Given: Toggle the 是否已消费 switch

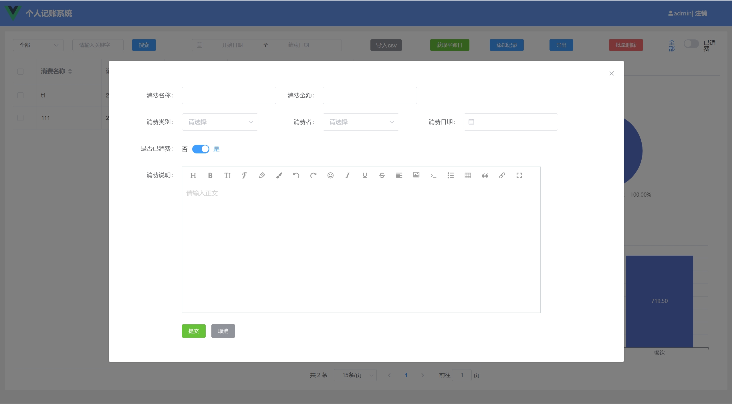Looking at the screenshot, I should [x=201, y=149].
